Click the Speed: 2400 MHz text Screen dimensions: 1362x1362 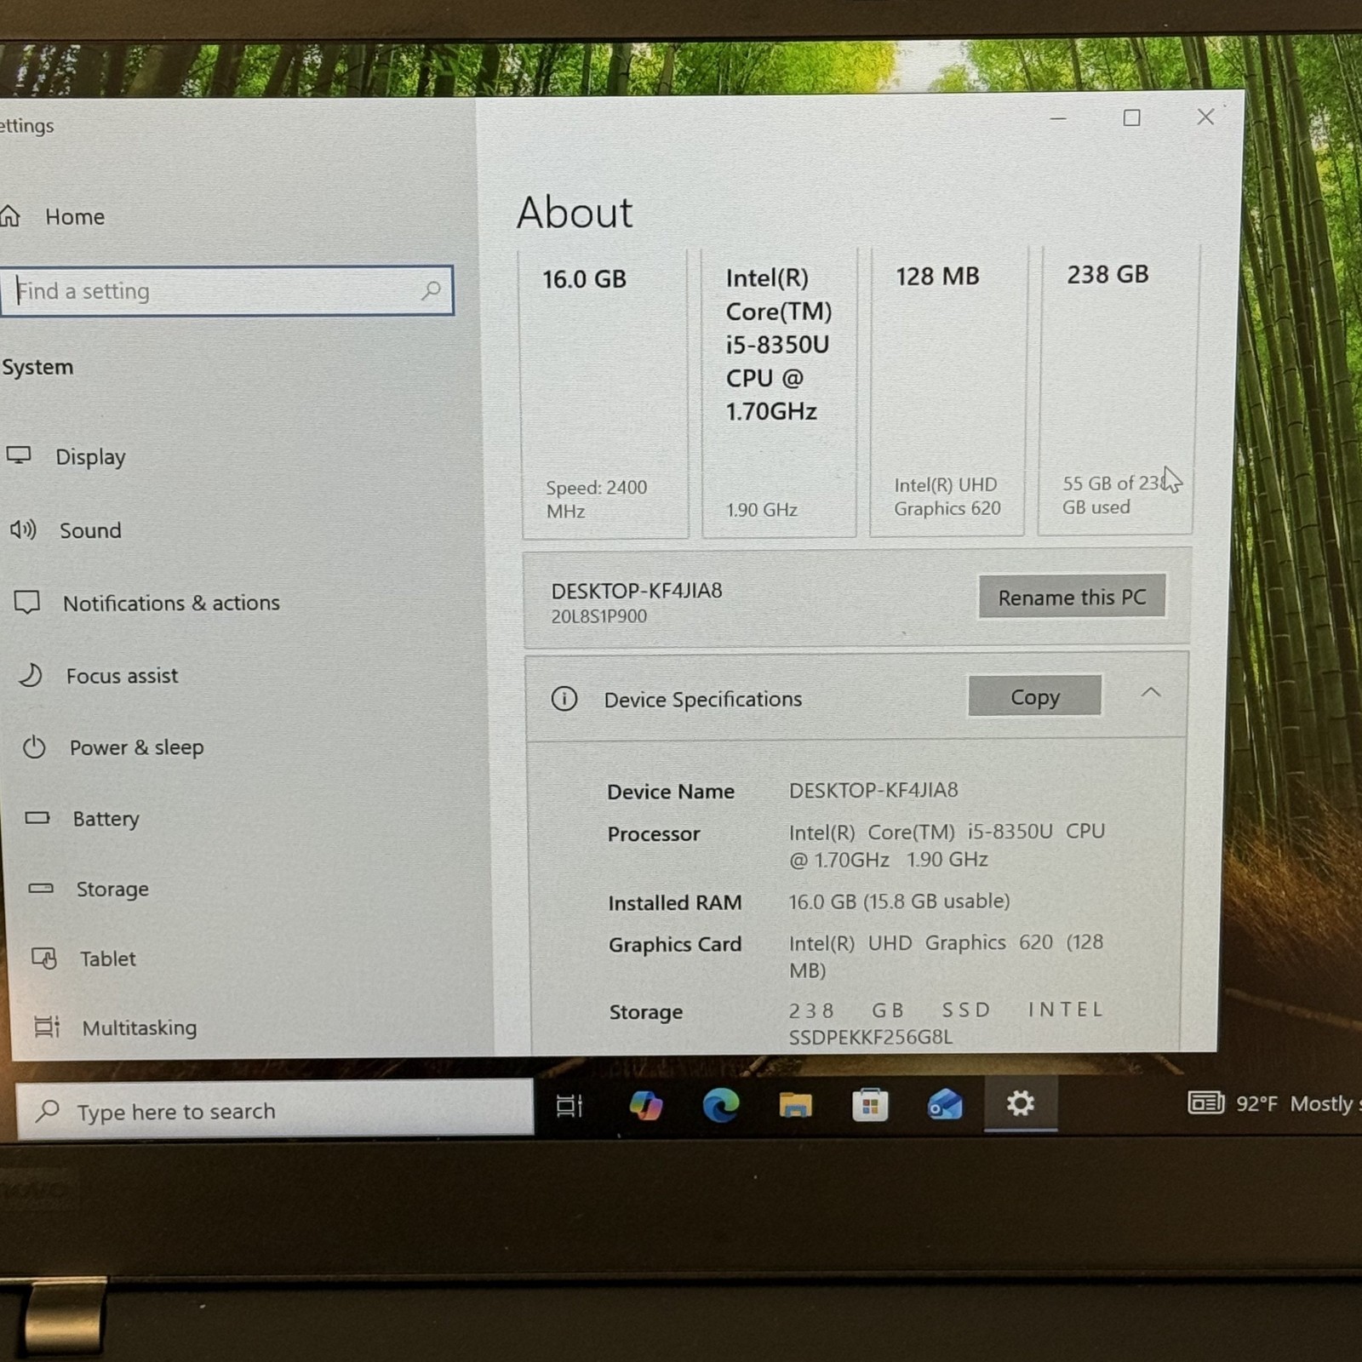(x=597, y=499)
